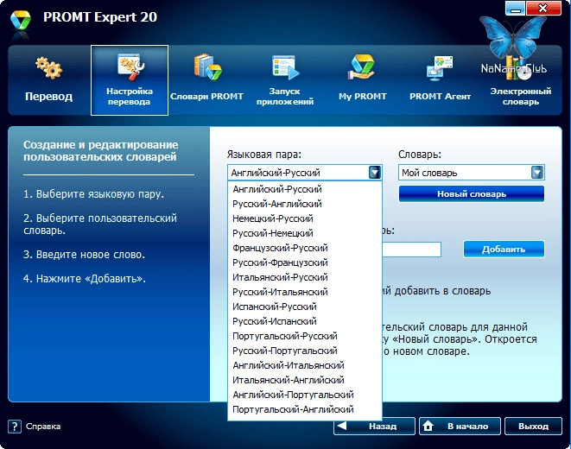The image size is (571, 449).
Task: Open the Перевод gears icon
Action: (49, 68)
